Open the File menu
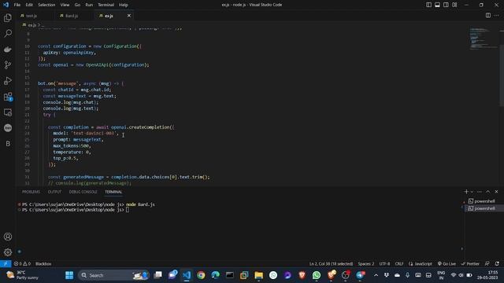 tap(17, 5)
